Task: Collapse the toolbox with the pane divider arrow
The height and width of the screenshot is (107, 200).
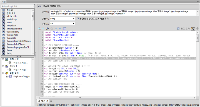Action: [x=18, y=56]
